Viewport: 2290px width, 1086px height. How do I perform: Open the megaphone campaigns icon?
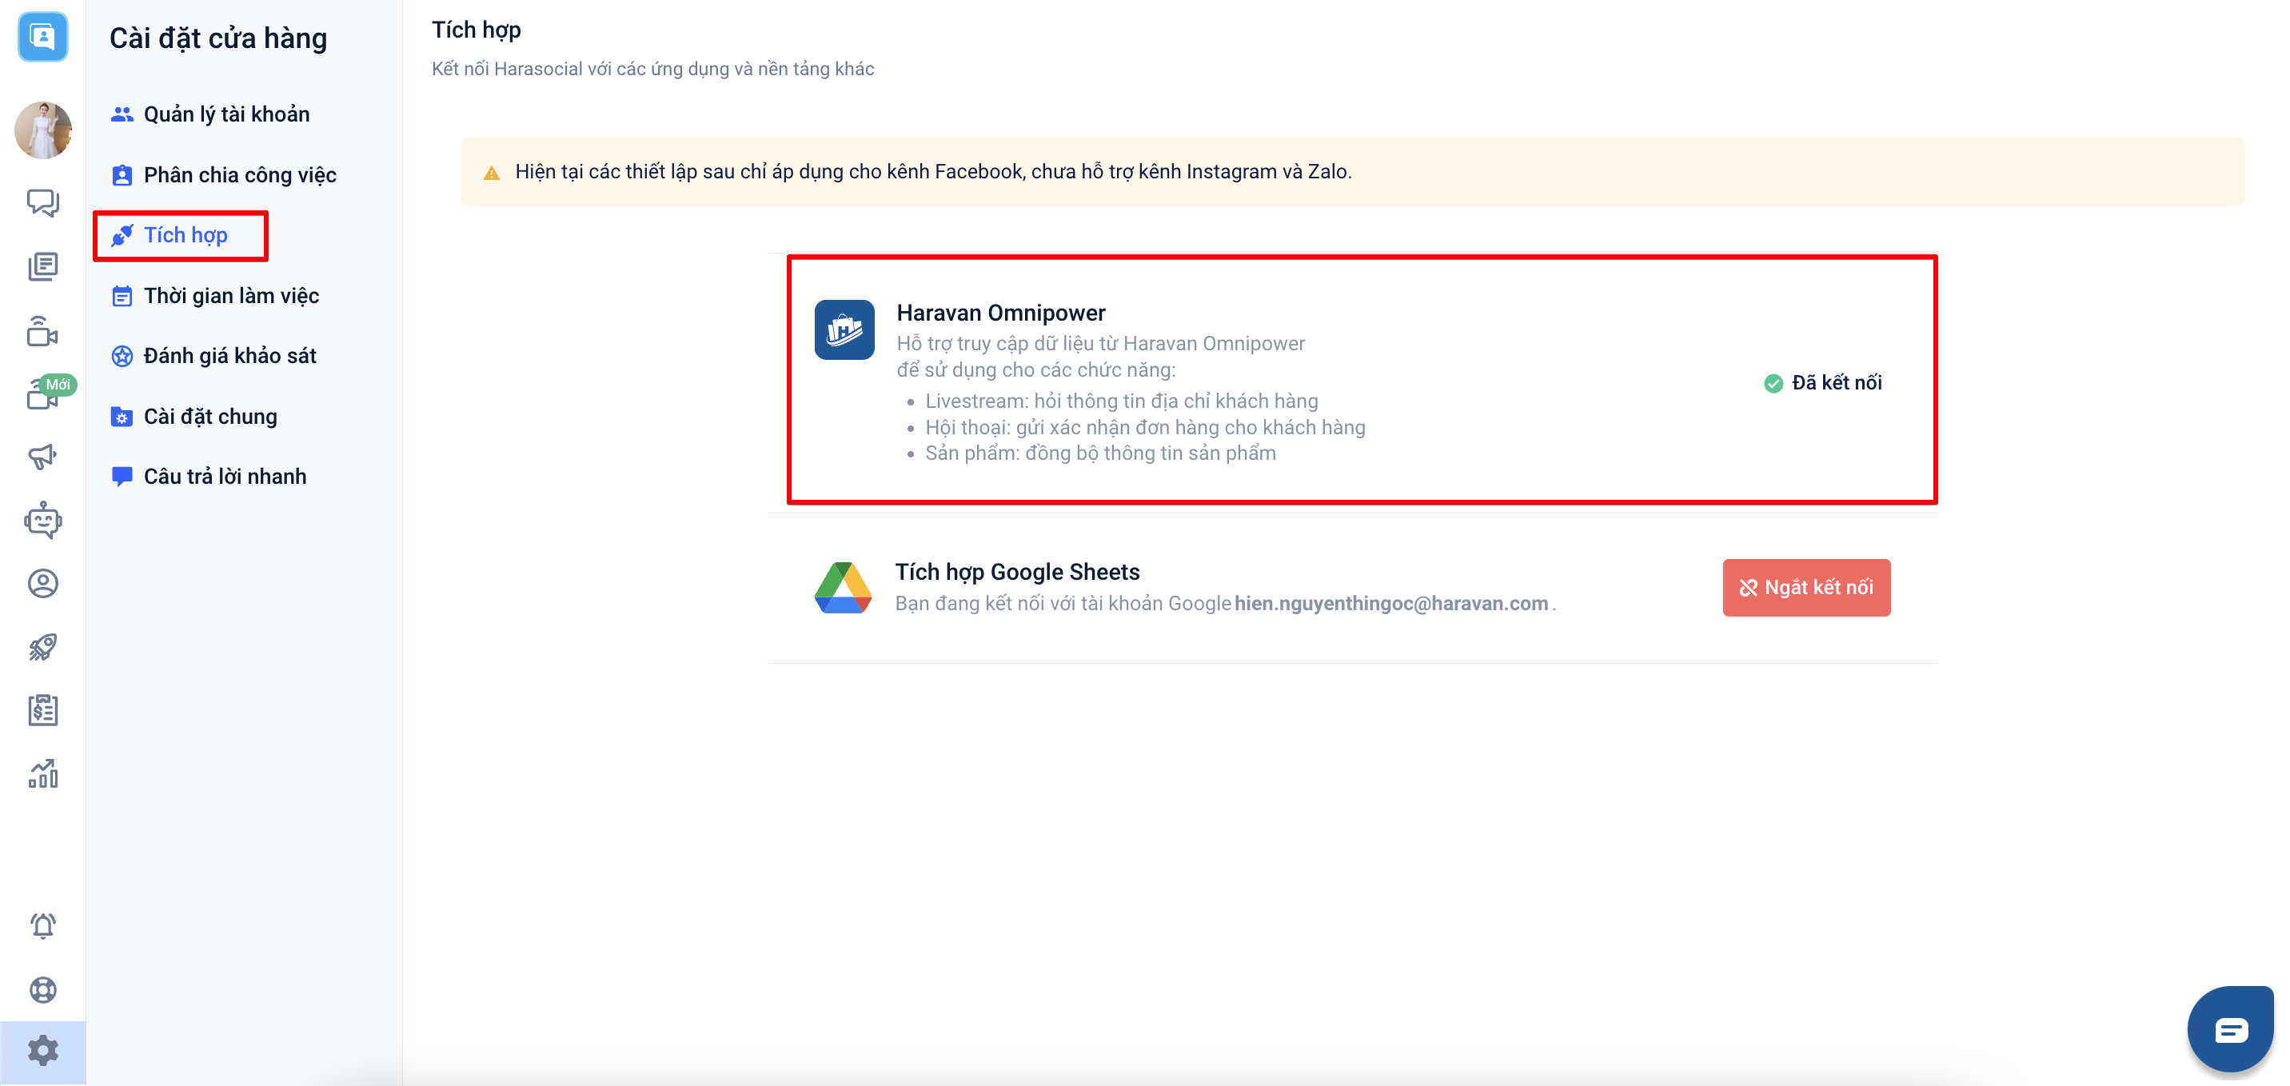pos(42,457)
